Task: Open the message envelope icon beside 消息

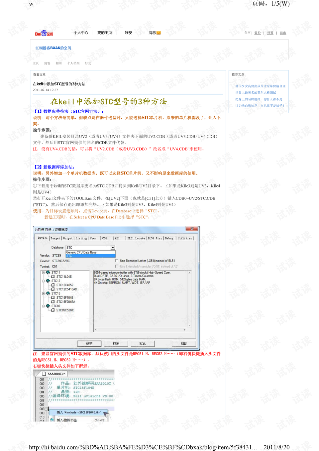Action: (x=159, y=33)
